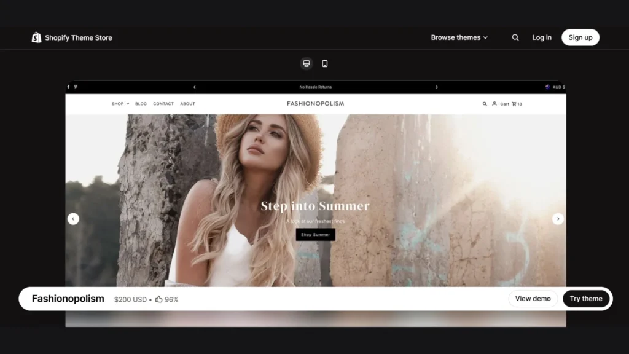The height and width of the screenshot is (354, 629).
Task: Open the BLOG menu item
Action: click(x=141, y=104)
